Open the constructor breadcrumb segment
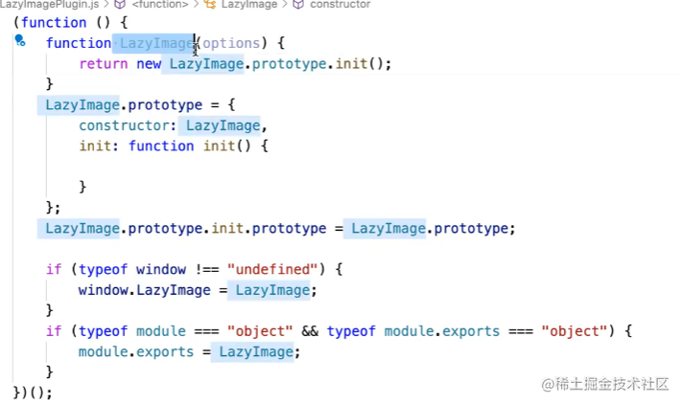This screenshot has height=405, width=682. [341, 5]
